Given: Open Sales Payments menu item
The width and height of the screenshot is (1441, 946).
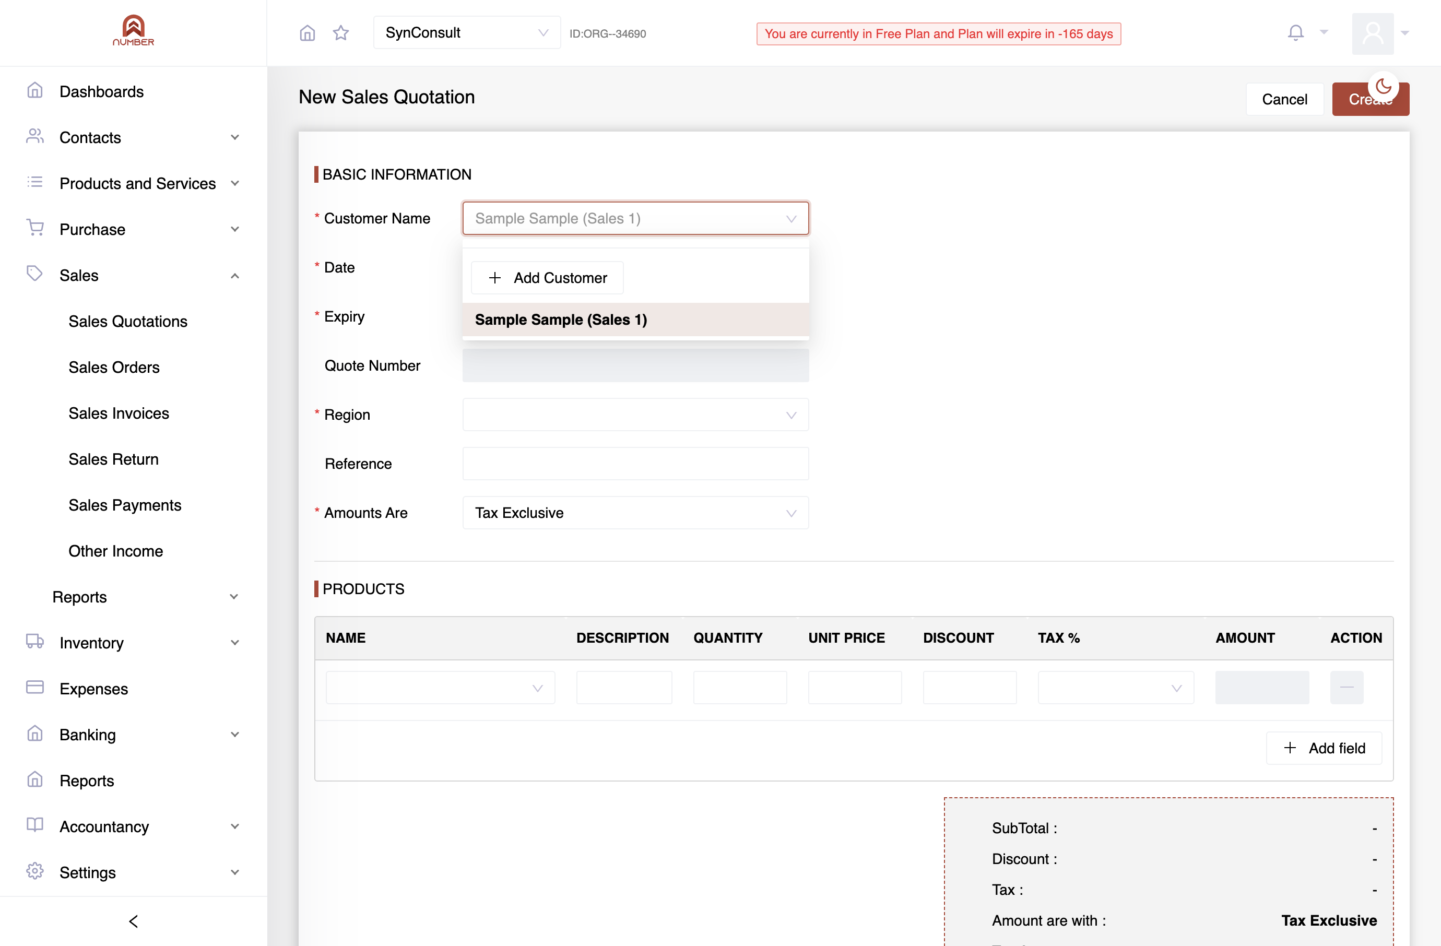Looking at the screenshot, I should pos(125,505).
